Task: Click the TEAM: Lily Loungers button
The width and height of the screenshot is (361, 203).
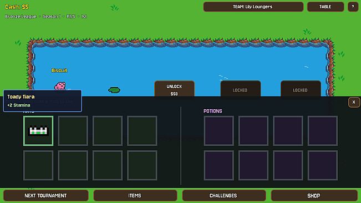Action: tap(253, 7)
